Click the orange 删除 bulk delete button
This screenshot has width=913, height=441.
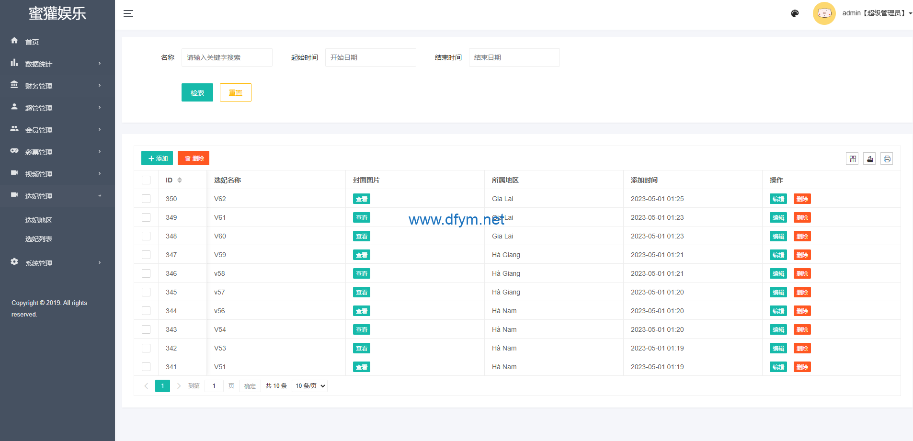(194, 158)
